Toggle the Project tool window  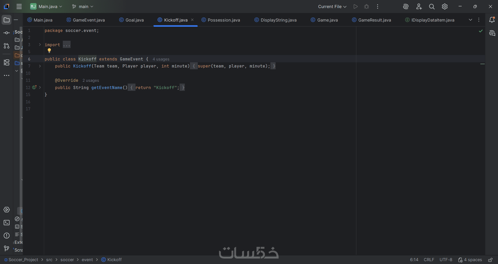(7, 20)
